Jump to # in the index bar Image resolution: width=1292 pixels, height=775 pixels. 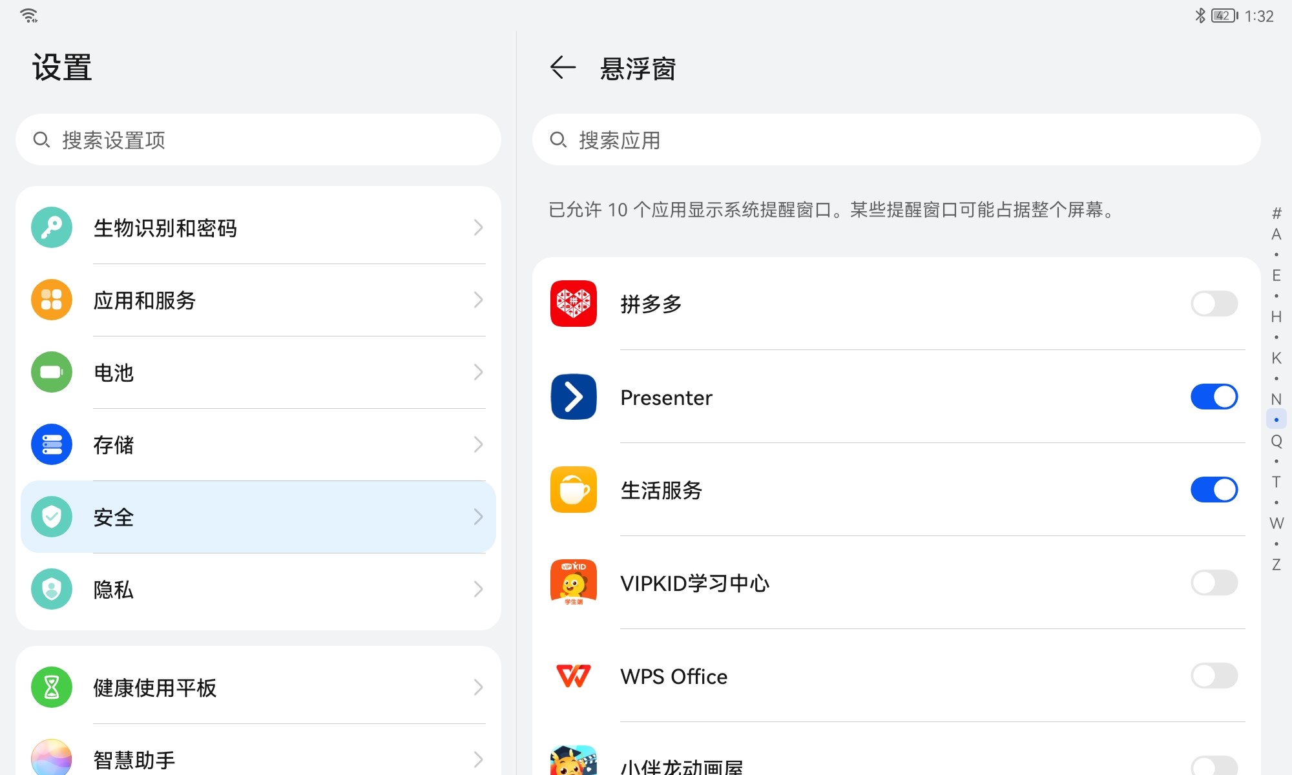pyautogui.click(x=1276, y=213)
